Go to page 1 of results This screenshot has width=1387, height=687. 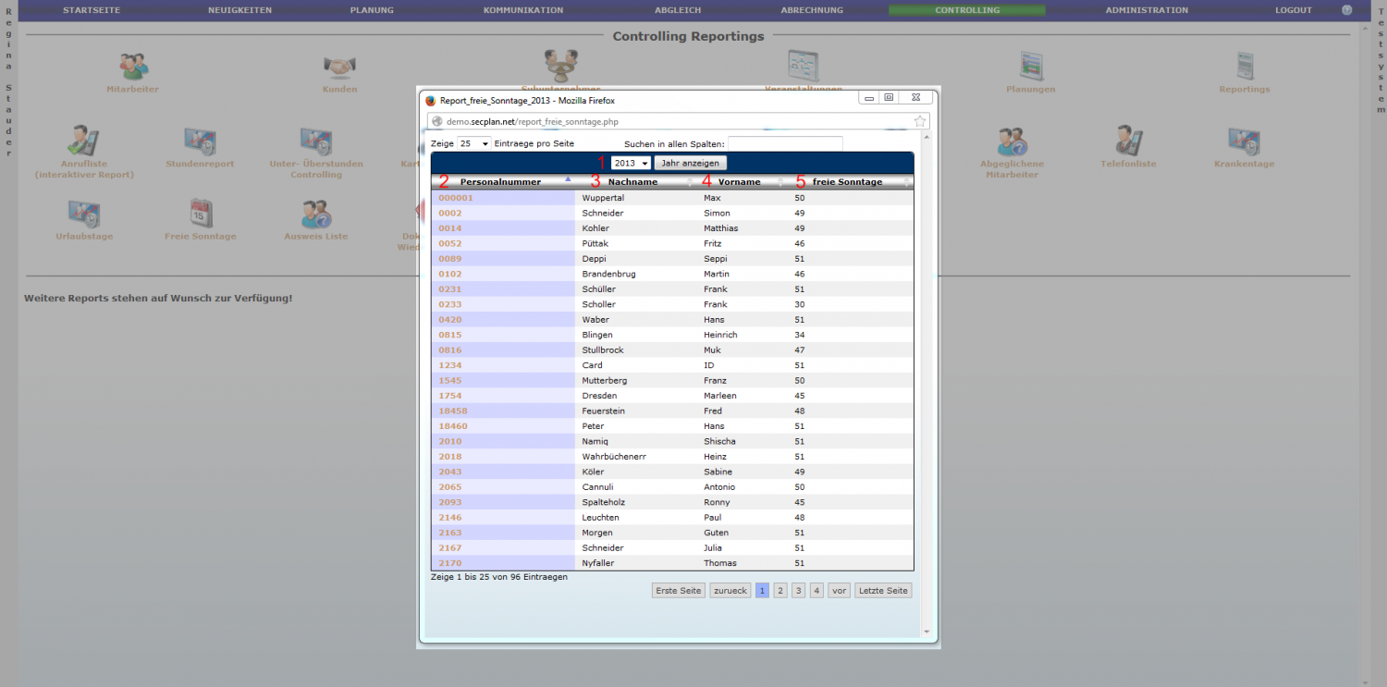762,591
